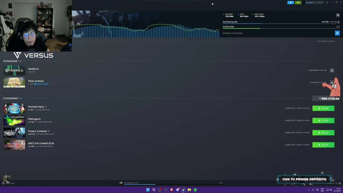This screenshot has width=343, height=193.
Task: Click the Peak speed stat
Action: (243, 15)
